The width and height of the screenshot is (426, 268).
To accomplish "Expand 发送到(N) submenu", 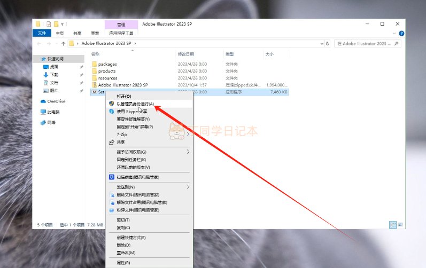I will (x=188, y=187).
